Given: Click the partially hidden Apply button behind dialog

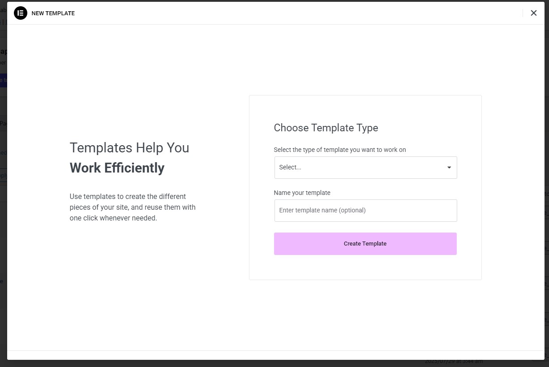Looking at the screenshot, I should [3, 175].
